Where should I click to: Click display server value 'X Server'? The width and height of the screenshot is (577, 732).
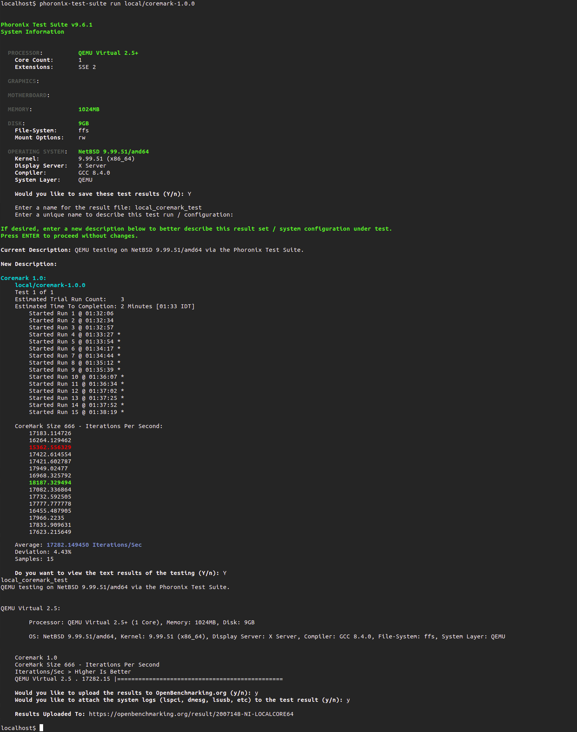click(92, 166)
